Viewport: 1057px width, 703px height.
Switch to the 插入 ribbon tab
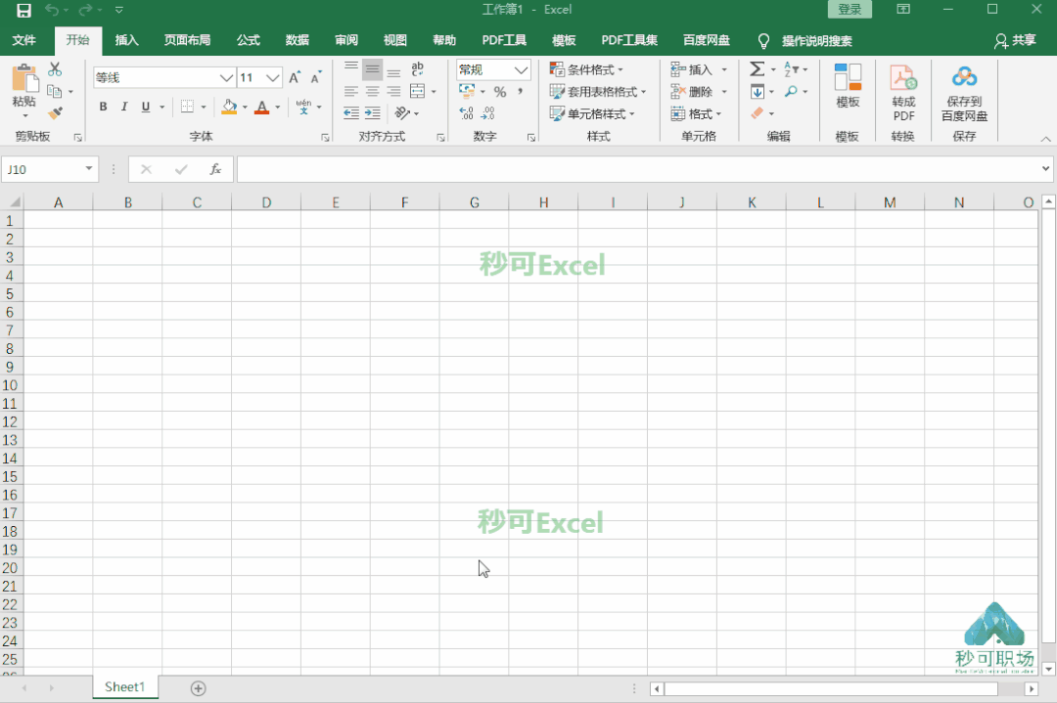coord(127,40)
